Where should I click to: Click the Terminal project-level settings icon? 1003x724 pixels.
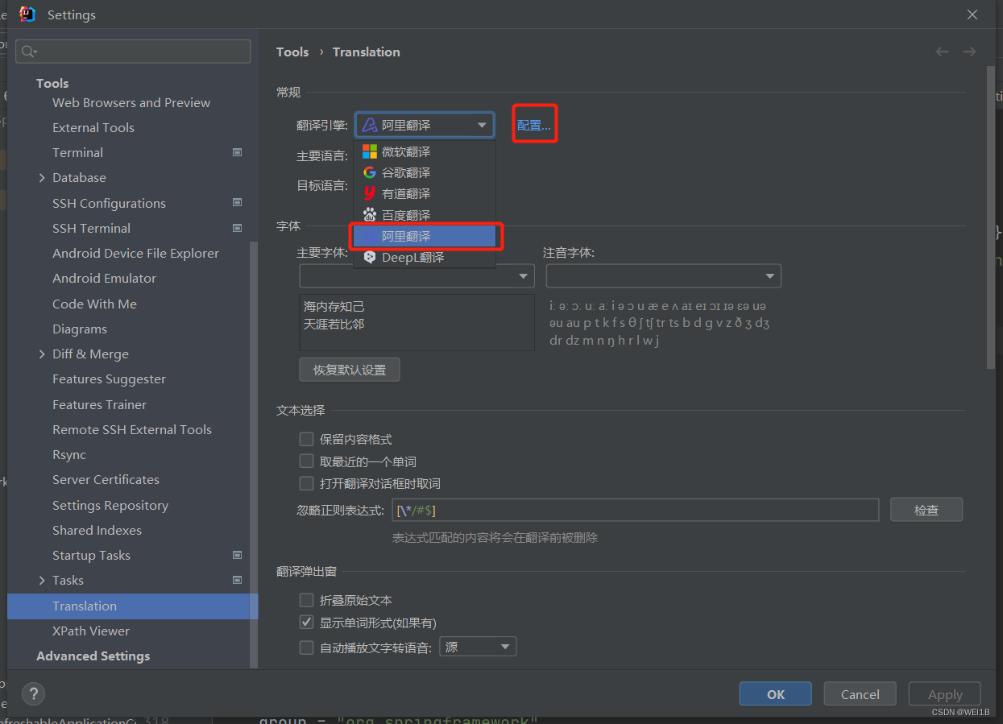237,152
